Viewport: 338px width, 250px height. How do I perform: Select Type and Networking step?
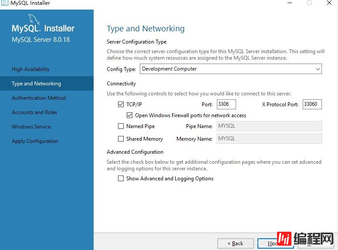(x=47, y=83)
